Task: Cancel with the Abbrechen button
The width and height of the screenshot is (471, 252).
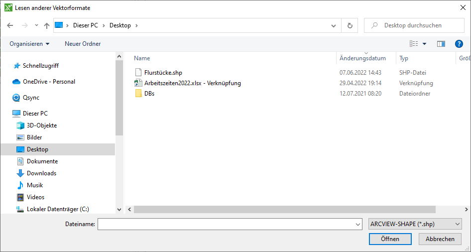Action: [440, 239]
